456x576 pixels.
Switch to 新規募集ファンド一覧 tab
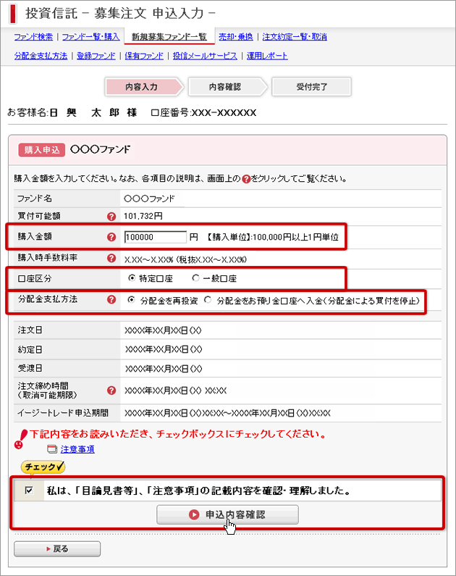[x=169, y=37]
